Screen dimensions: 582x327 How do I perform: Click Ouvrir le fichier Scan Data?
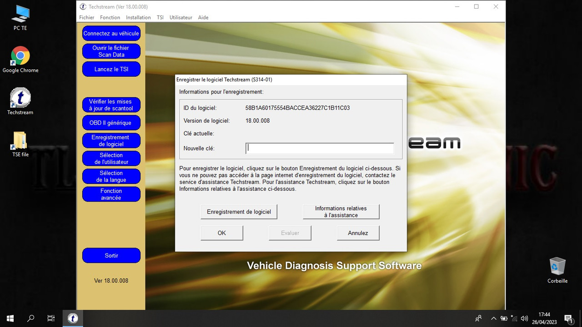click(111, 51)
